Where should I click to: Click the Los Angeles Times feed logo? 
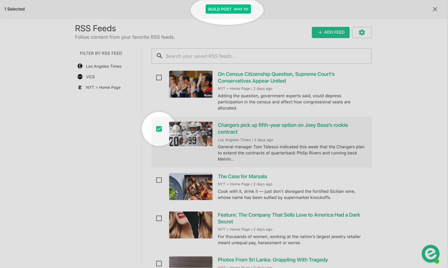[x=80, y=66]
